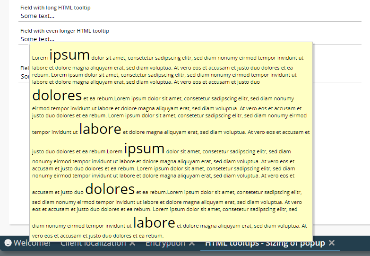
Task: Click the smiley icon on Welcome tab
Action: pos(8,243)
